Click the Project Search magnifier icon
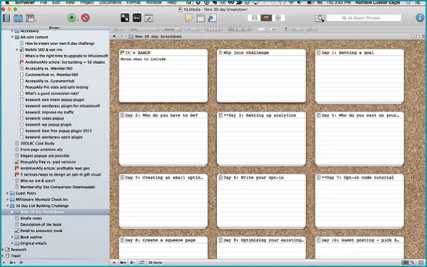The image size is (427, 267). [x=320, y=18]
